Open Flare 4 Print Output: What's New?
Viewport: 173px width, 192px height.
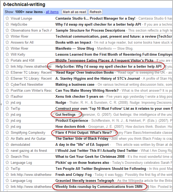(x=83, y=132)
